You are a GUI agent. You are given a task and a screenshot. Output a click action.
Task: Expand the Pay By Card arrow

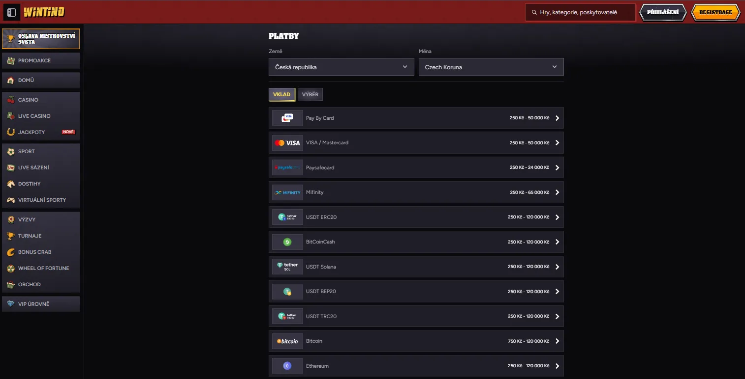coord(557,118)
